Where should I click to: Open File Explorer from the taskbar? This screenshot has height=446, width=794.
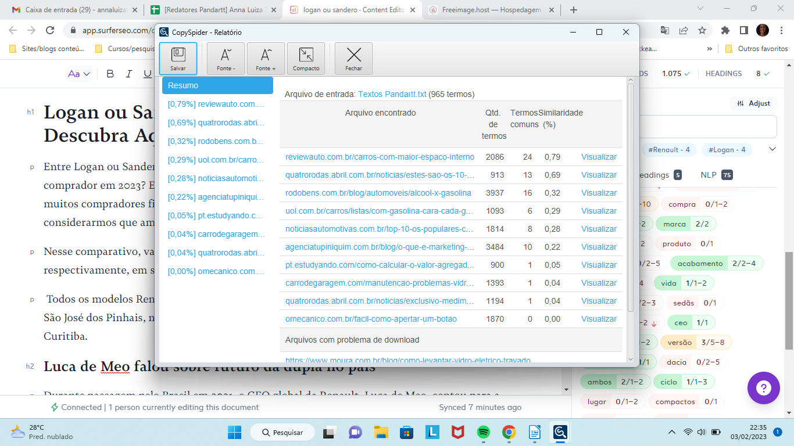(381, 432)
